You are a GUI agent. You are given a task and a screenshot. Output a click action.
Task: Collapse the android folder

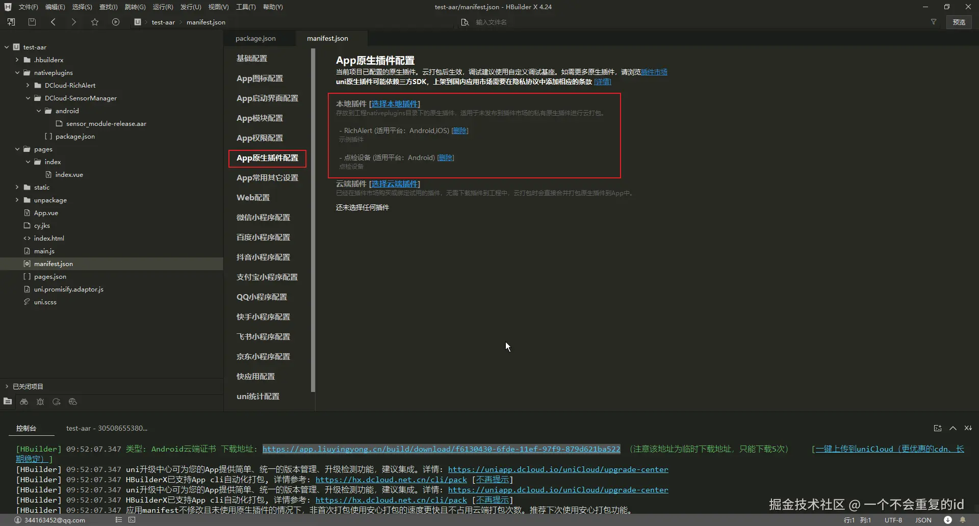point(39,111)
